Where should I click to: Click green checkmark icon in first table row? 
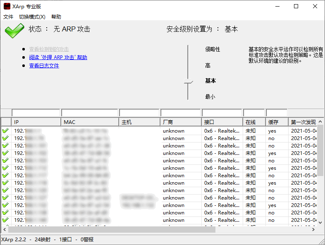[x=5, y=131]
